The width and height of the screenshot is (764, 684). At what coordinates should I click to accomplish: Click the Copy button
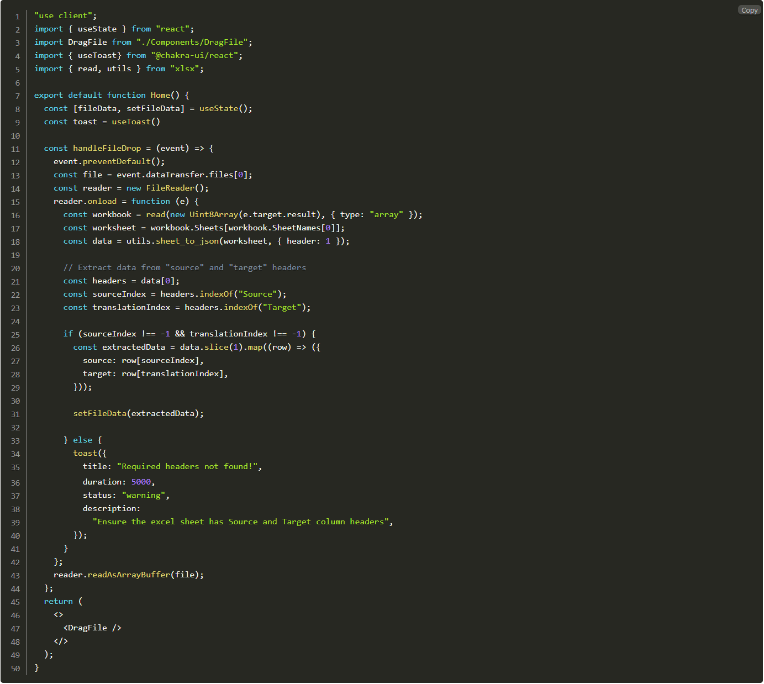click(x=749, y=10)
